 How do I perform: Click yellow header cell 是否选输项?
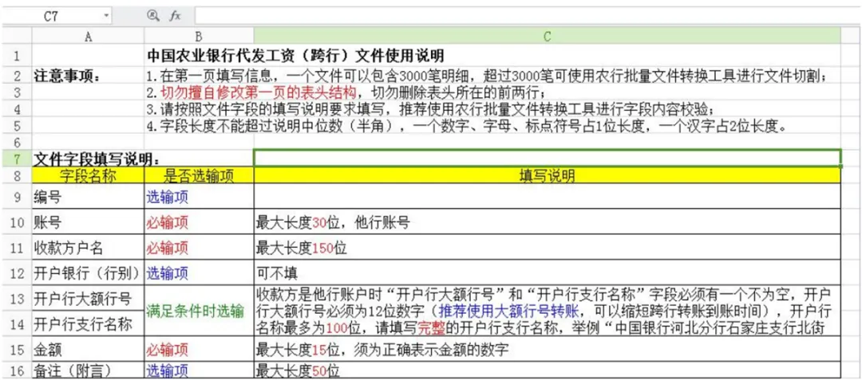(x=199, y=175)
